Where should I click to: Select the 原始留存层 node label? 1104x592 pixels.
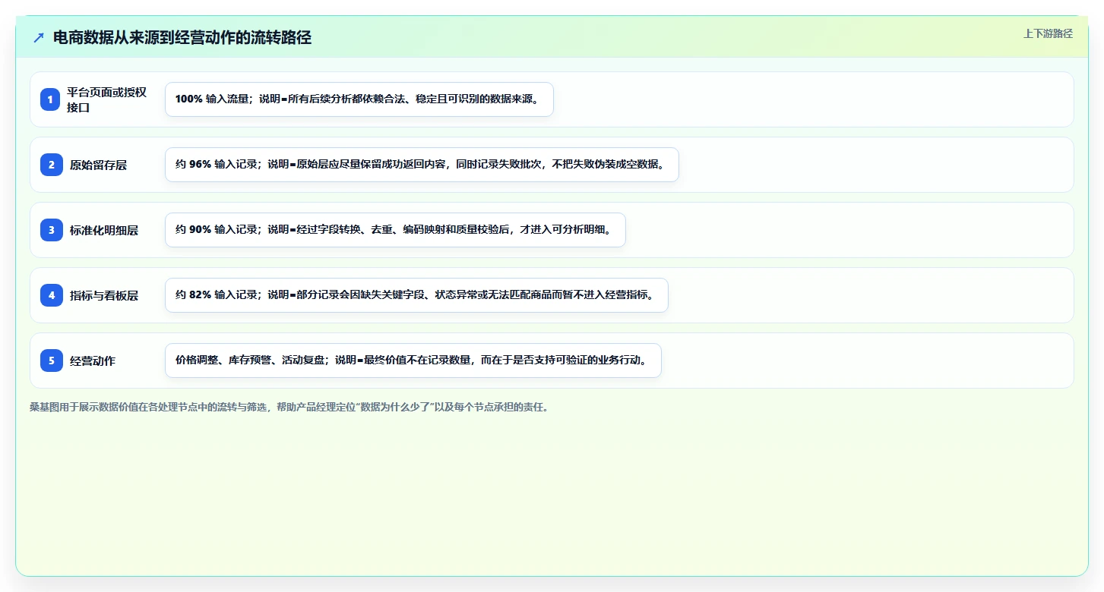click(x=98, y=165)
